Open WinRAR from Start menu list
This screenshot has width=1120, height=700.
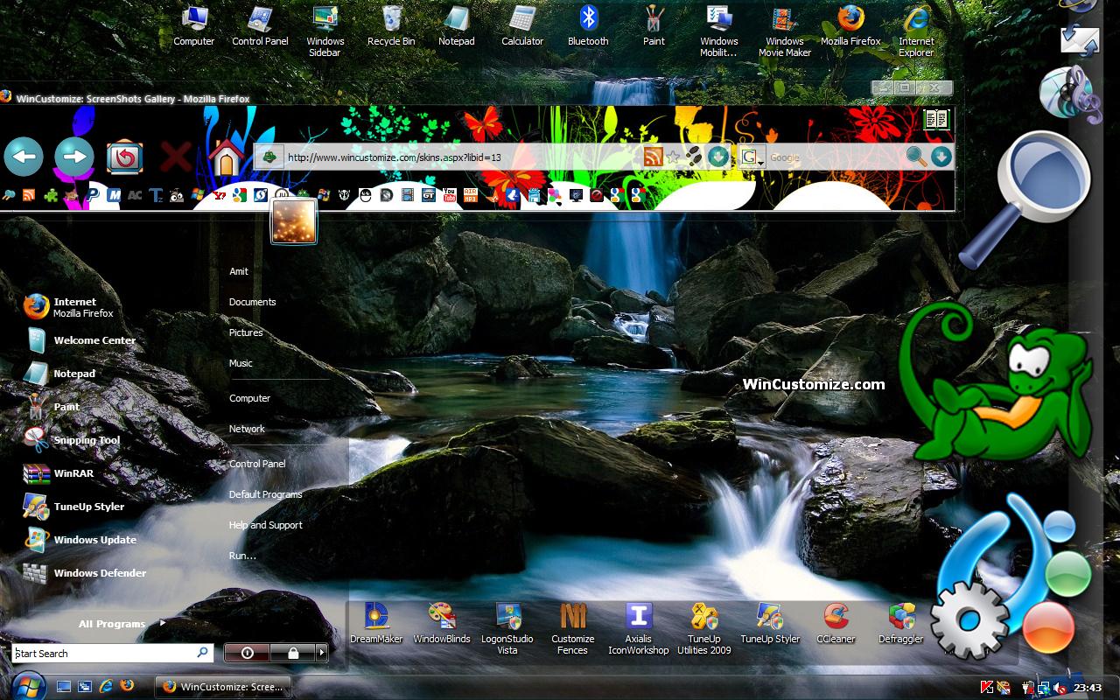point(73,473)
